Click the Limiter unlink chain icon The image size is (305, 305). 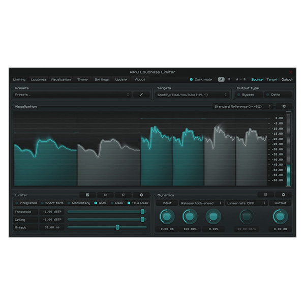coord(105,195)
